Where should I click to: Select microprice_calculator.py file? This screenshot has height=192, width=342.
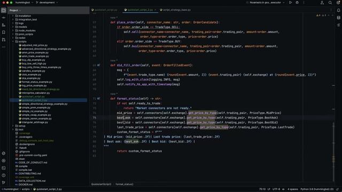coord(36,93)
